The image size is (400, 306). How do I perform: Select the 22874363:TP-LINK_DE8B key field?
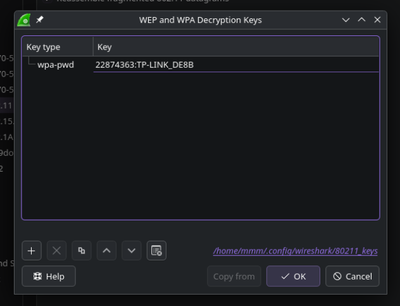[x=144, y=65]
